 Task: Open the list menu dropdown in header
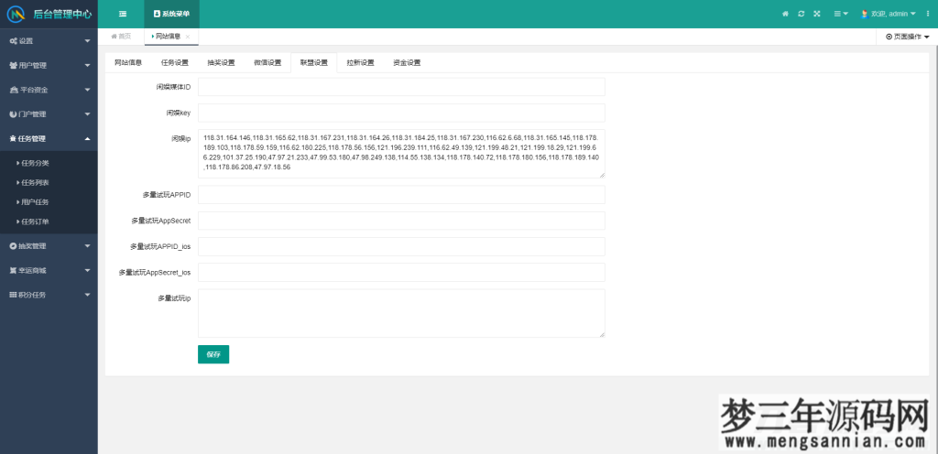point(839,14)
